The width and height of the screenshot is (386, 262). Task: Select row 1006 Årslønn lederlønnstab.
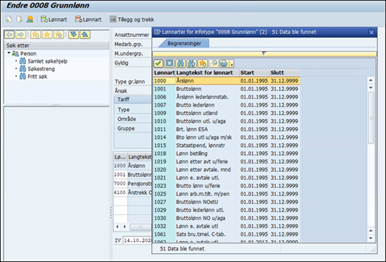(226, 97)
